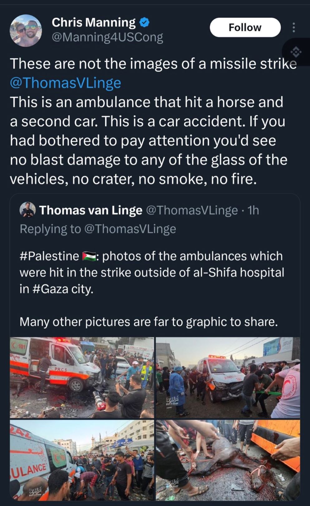Click the Follow button
The image size is (310, 506).
[245, 28]
